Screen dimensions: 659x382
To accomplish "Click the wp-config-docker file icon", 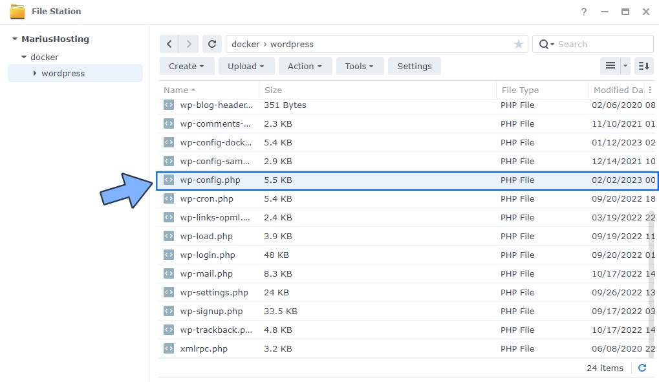I will tap(169, 142).
